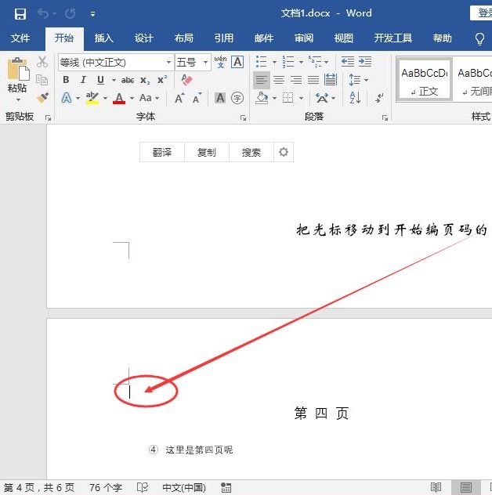Switch to the 插入 ribbon tab
This screenshot has height=495, width=492.
pyautogui.click(x=103, y=38)
